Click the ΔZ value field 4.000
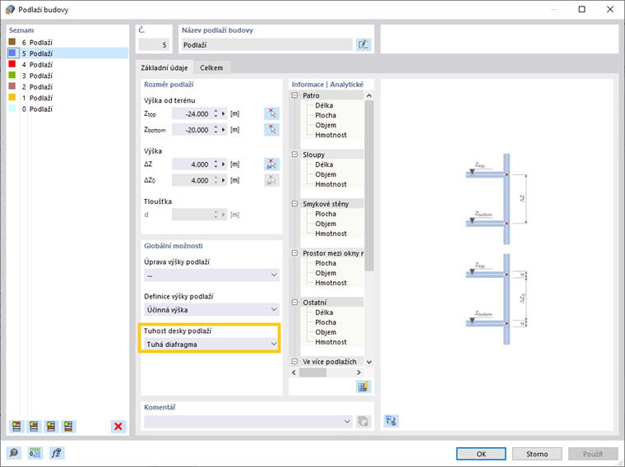The height and width of the screenshot is (467, 625). pos(192,164)
